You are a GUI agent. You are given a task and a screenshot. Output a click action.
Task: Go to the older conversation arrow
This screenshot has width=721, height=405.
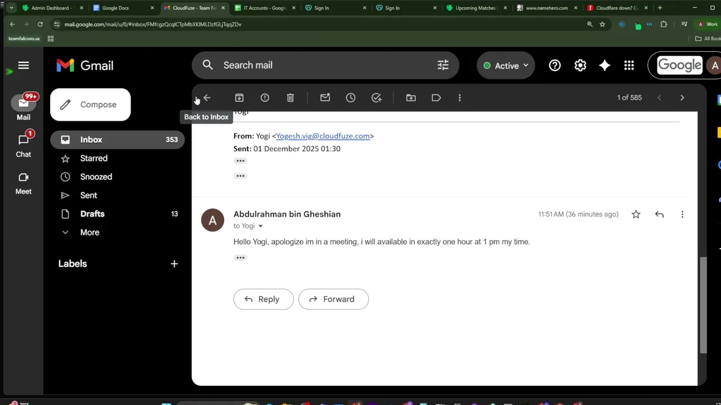pyautogui.click(x=682, y=98)
